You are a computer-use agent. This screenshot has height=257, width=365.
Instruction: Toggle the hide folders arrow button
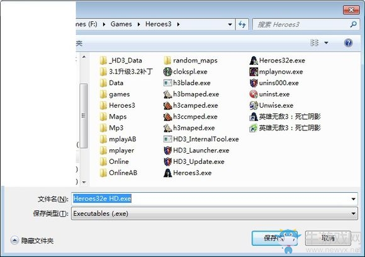tap(14, 241)
